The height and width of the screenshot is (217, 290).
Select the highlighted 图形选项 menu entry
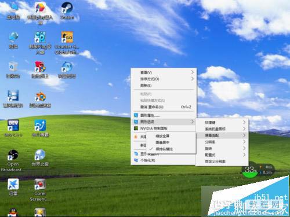[x=164, y=122]
